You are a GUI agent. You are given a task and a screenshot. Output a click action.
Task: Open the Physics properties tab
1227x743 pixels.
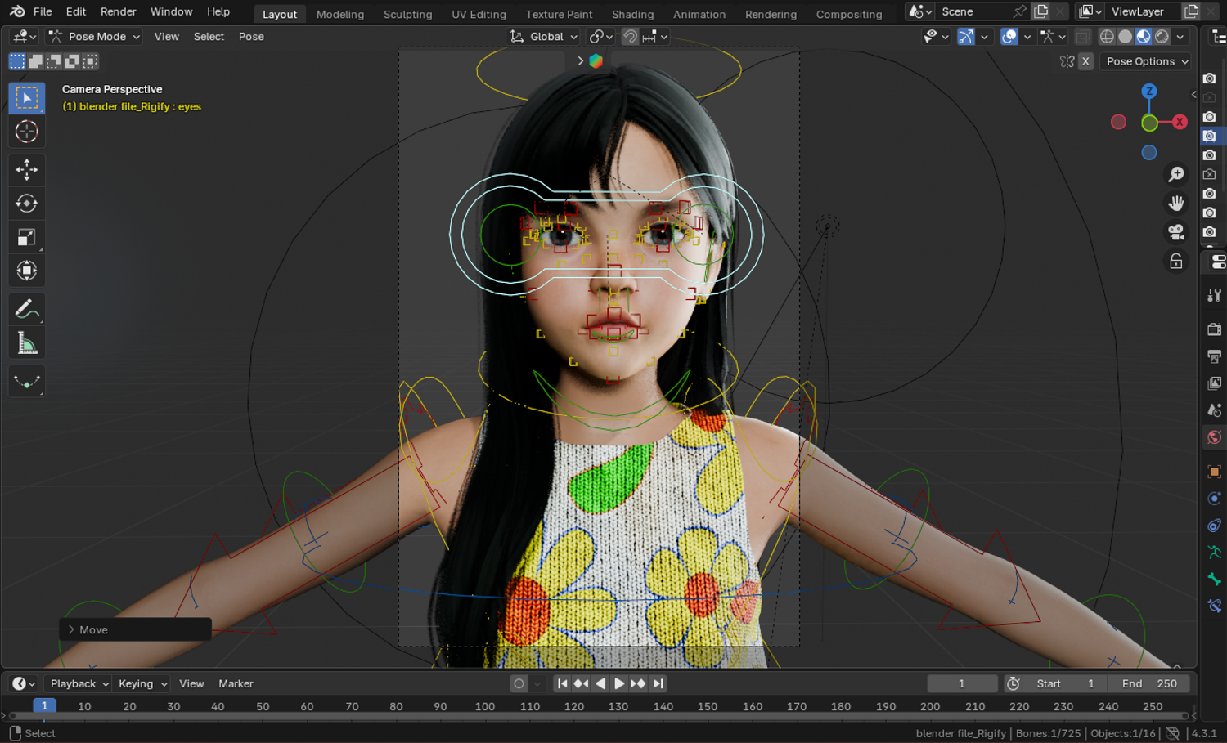(1215, 499)
